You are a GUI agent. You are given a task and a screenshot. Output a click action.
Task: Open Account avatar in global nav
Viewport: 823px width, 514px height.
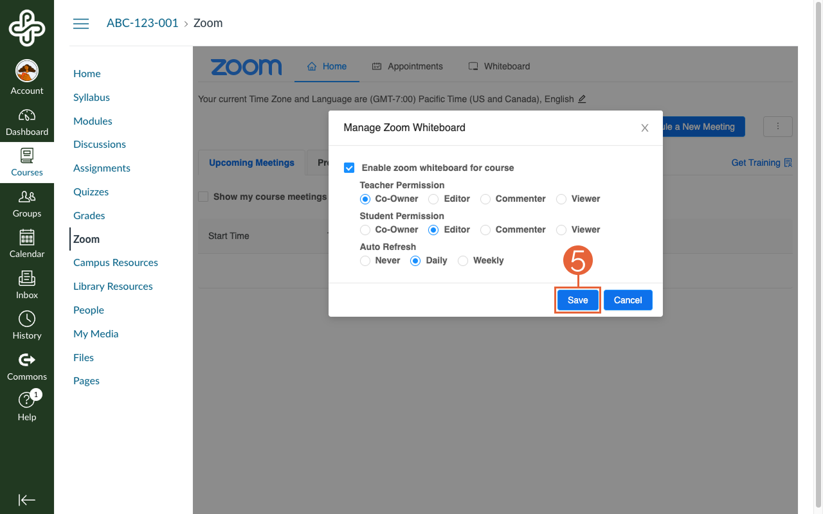[27, 71]
